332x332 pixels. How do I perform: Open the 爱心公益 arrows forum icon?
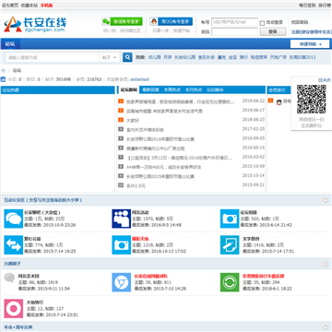coord(14,244)
